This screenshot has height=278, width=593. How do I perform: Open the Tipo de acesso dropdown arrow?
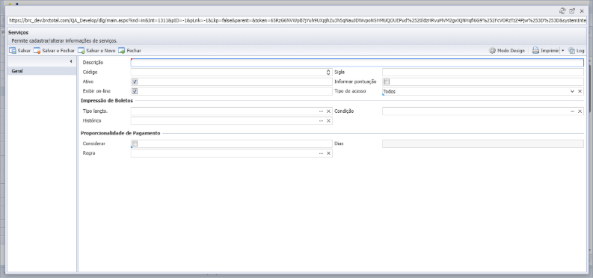[x=572, y=91]
